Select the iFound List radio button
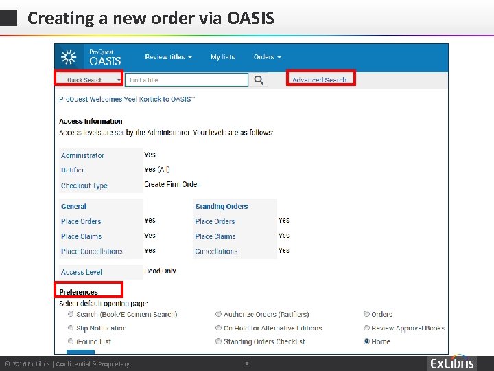The image size is (494, 371). point(71,341)
